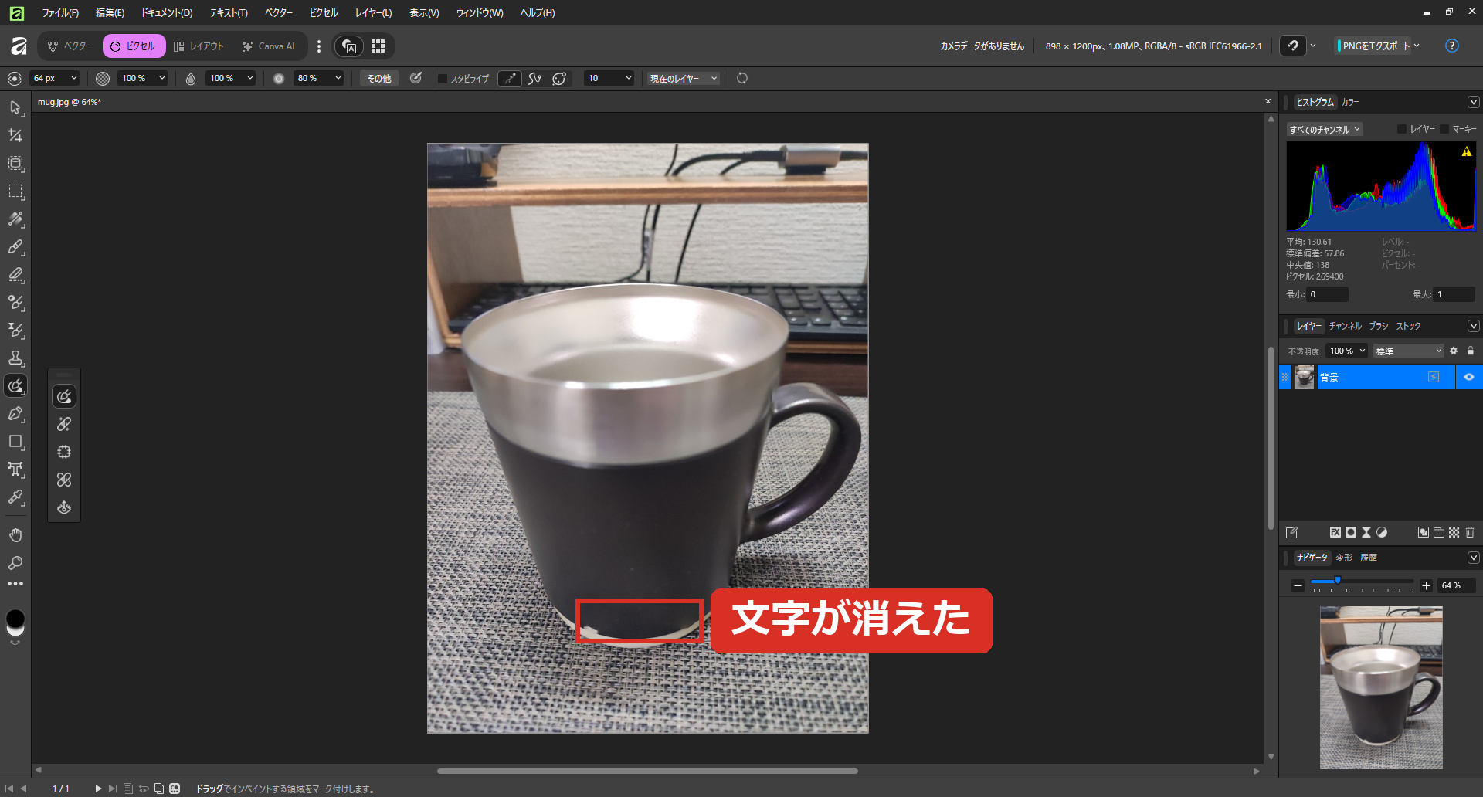This screenshot has width=1483, height=797.
Task: Switch to the Canva AI studio
Action: (269, 46)
